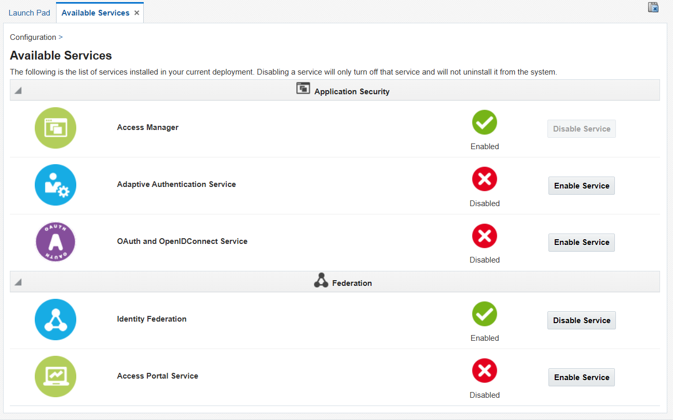Viewport: 673px width, 420px height.
Task: Enable the OAuth and OpenIDConnect Service
Action: (x=581, y=242)
